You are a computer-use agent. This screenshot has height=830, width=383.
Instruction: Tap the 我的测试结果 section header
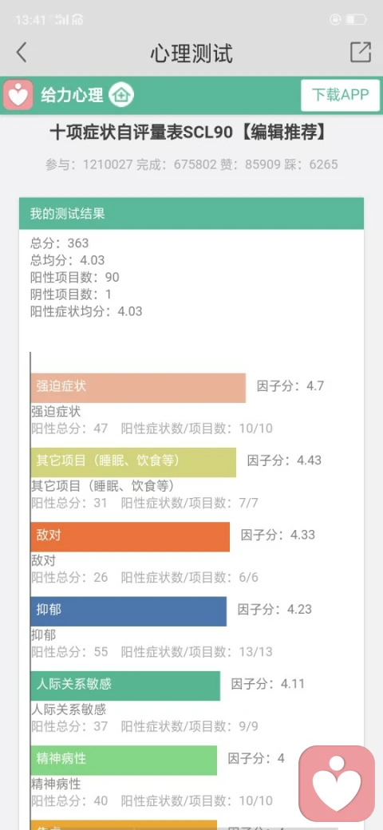(x=191, y=213)
